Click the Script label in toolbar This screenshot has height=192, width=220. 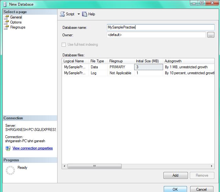tap(70, 14)
